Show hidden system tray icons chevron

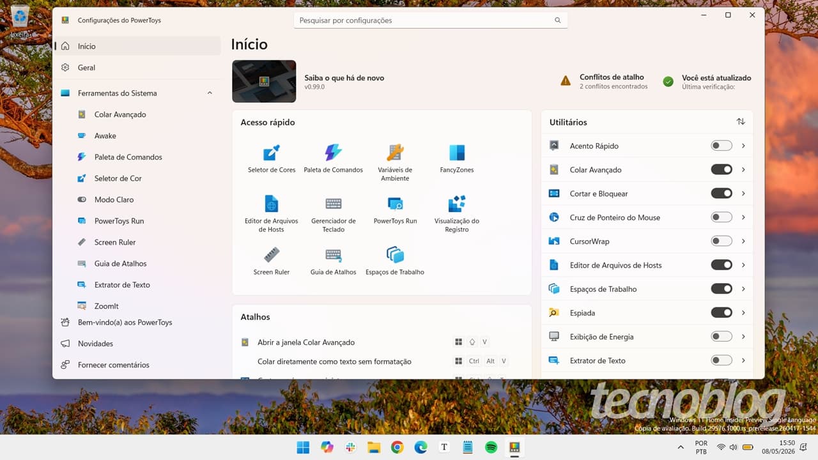click(x=681, y=447)
